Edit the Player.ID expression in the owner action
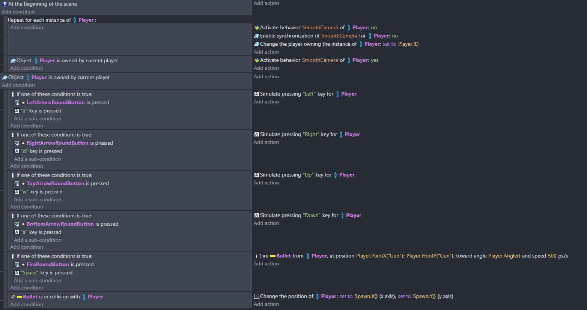Screen dimensions: 587x310 (x=408, y=44)
